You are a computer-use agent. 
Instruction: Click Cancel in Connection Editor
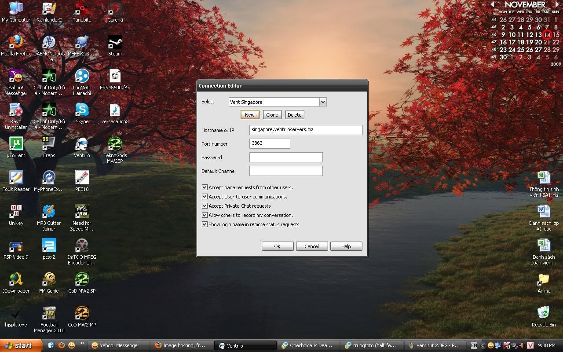312,246
